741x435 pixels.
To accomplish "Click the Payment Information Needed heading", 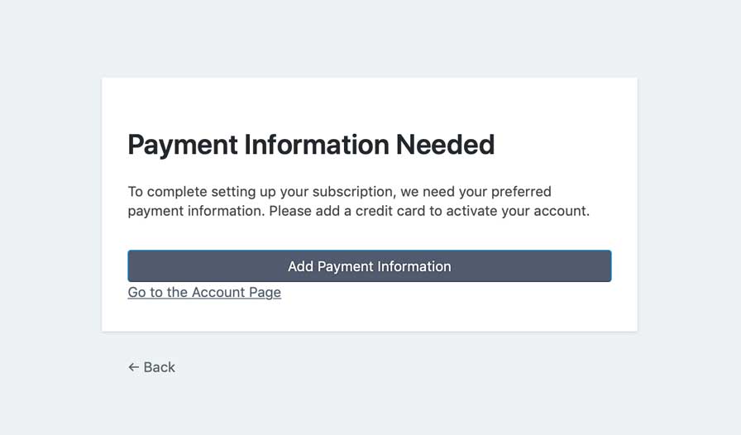I will (x=311, y=145).
